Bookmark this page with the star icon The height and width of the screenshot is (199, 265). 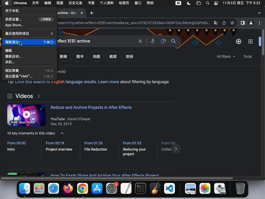(232, 23)
